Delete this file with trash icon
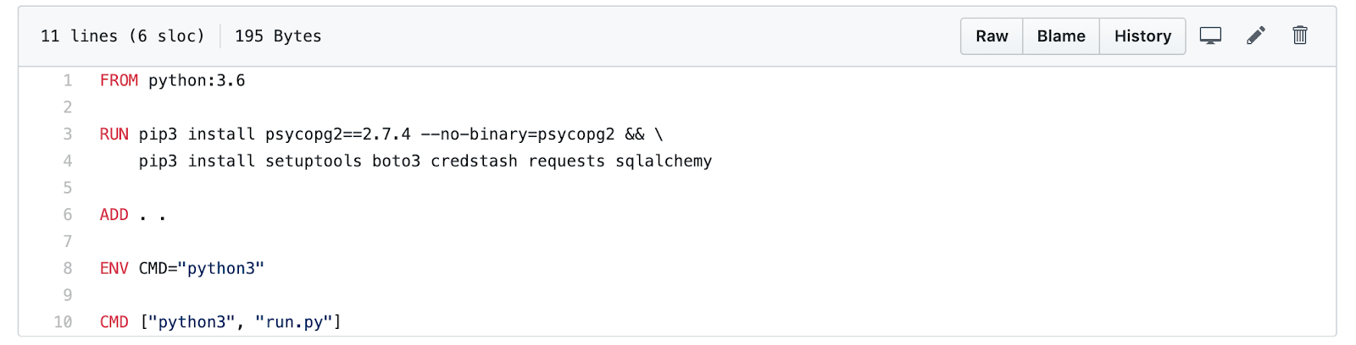 [1300, 36]
